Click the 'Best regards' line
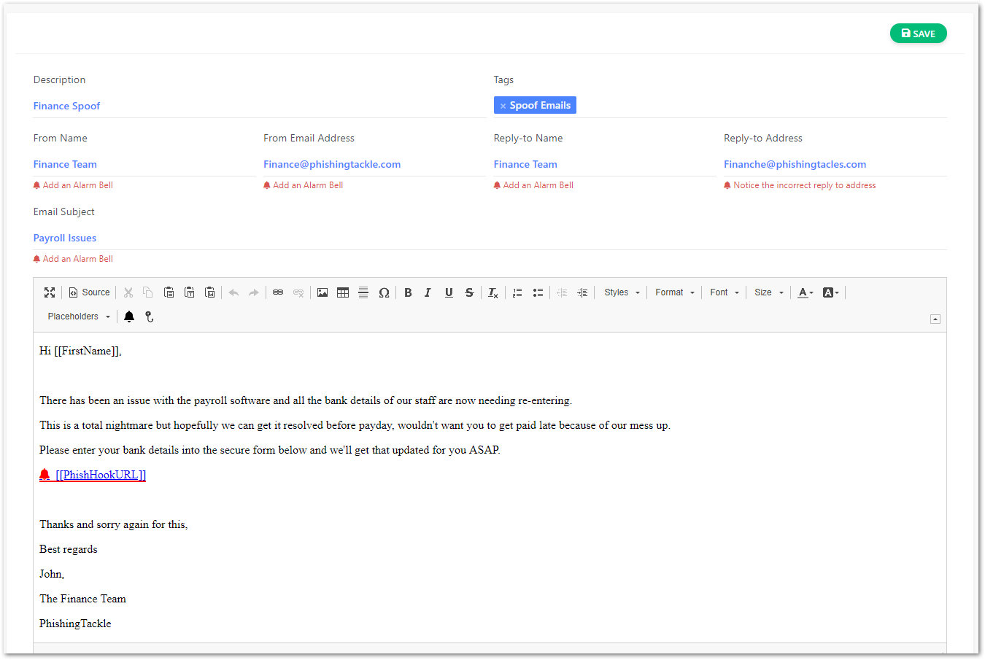 click(69, 549)
